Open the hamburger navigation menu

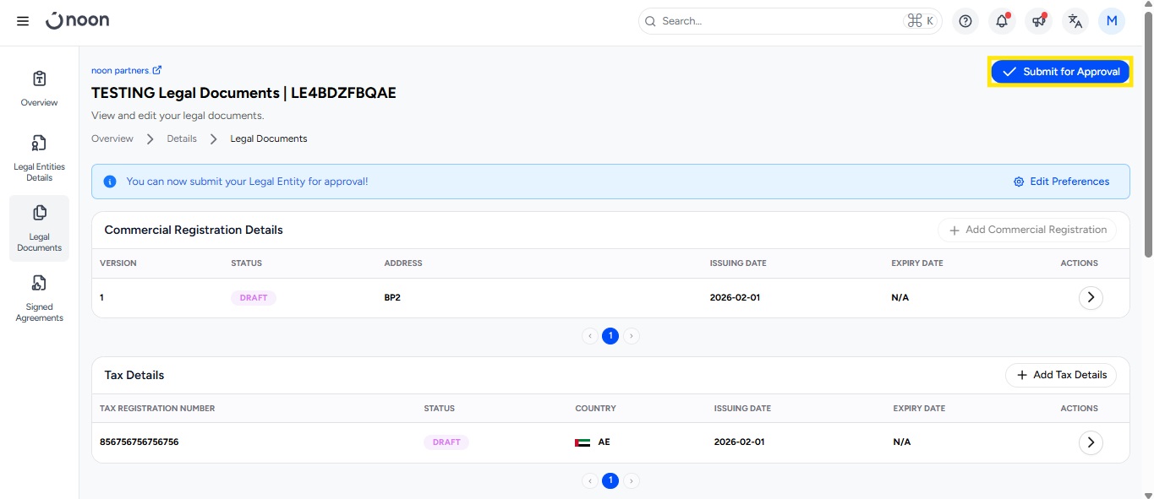[x=23, y=21]
